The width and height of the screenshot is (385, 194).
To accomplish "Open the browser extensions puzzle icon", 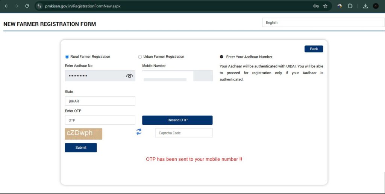I will (x=350, y=6).
